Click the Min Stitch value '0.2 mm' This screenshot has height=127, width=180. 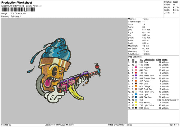click(x=146, y=49)
